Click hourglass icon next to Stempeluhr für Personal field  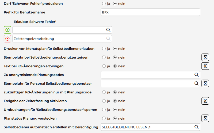(x=205, y=83)
